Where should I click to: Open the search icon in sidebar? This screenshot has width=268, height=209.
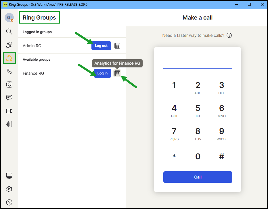tap(9, 31)
